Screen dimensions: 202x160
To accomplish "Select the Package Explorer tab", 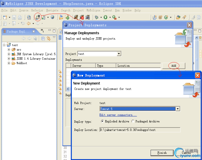I will coord(18,31).
